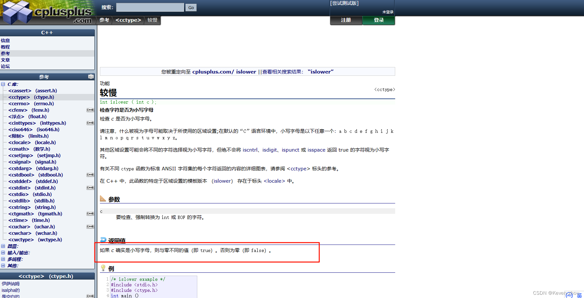
Task: Open <csetjmp> (setjmp.h) reference
Action: coord(34,155)
